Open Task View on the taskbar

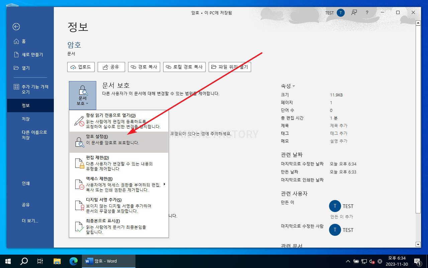pyautogui.click(x=40, y=261)
